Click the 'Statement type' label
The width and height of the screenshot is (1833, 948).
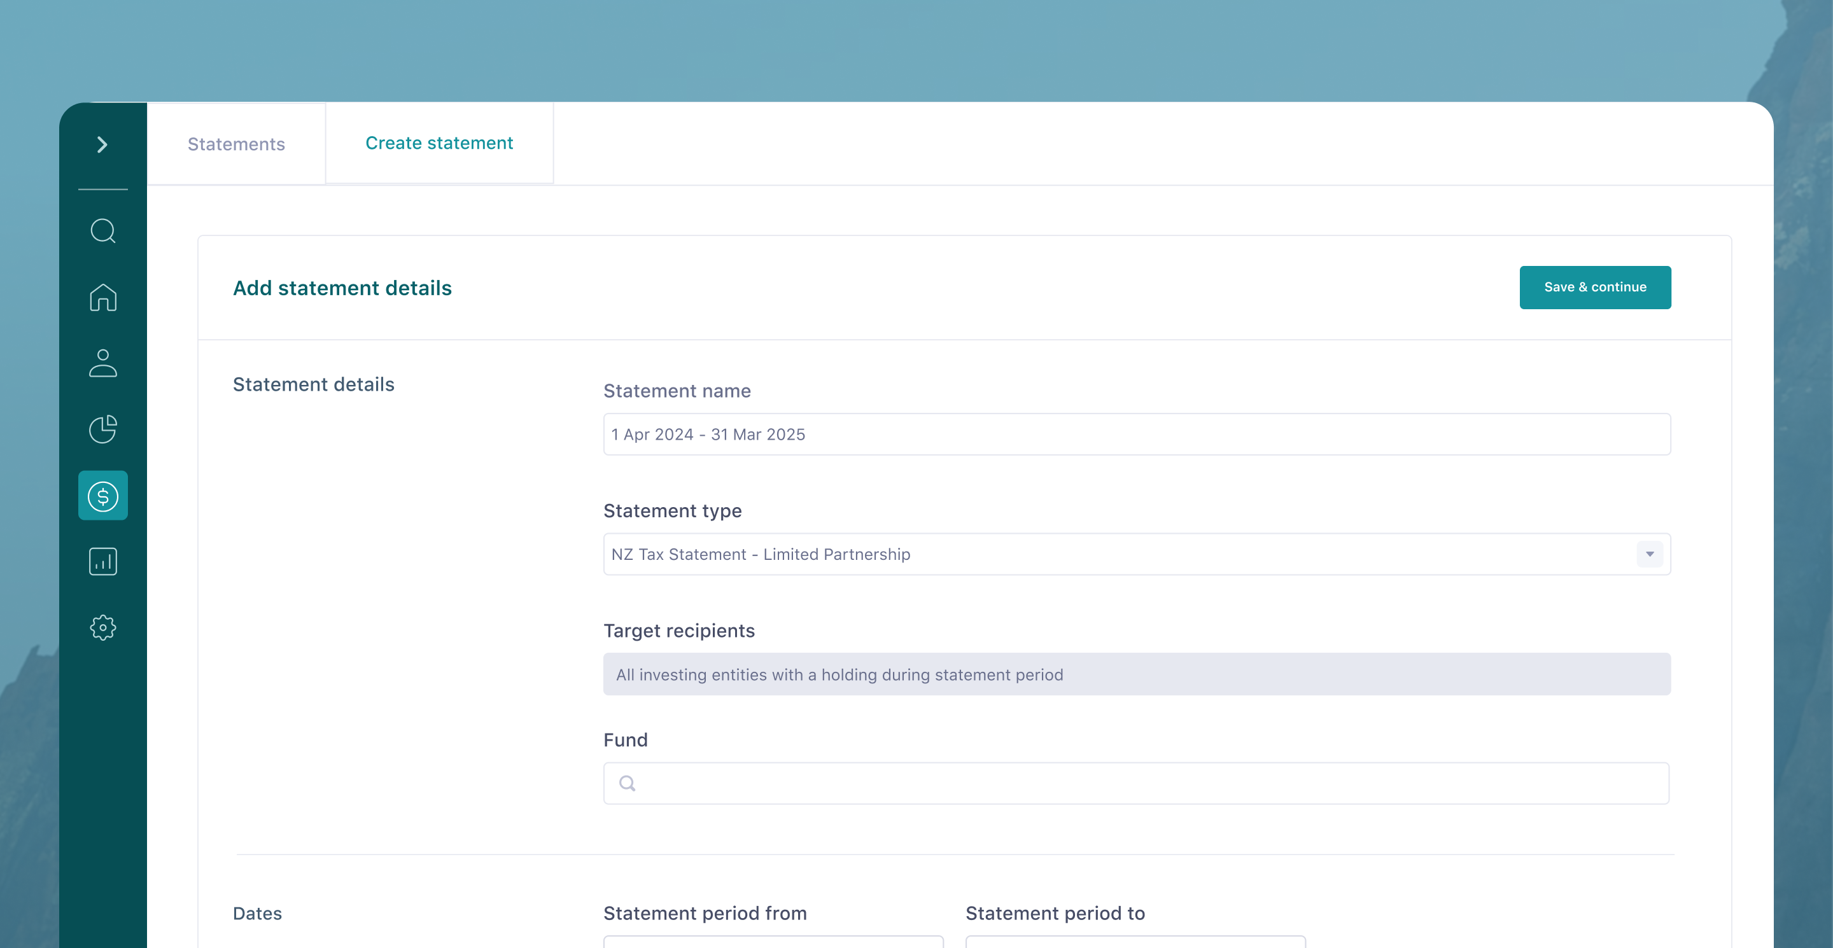(673, 511)
